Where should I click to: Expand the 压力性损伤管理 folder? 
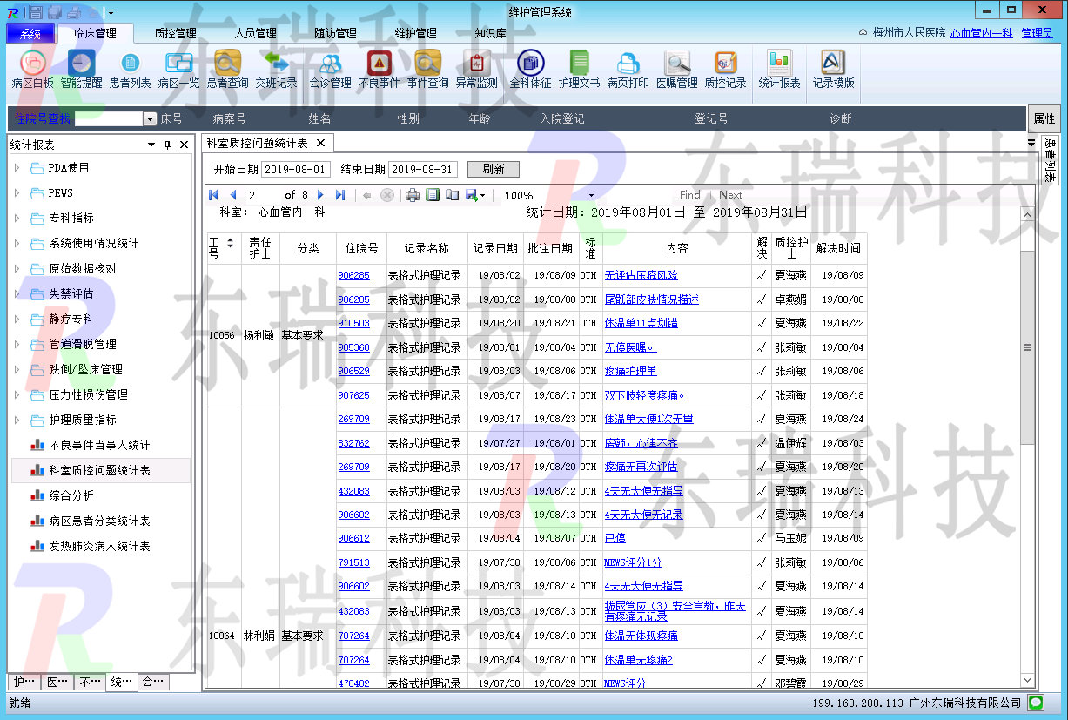coord(17,395)
